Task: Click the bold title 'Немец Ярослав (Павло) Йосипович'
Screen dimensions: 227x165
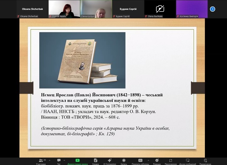Action: pos(78,95)
